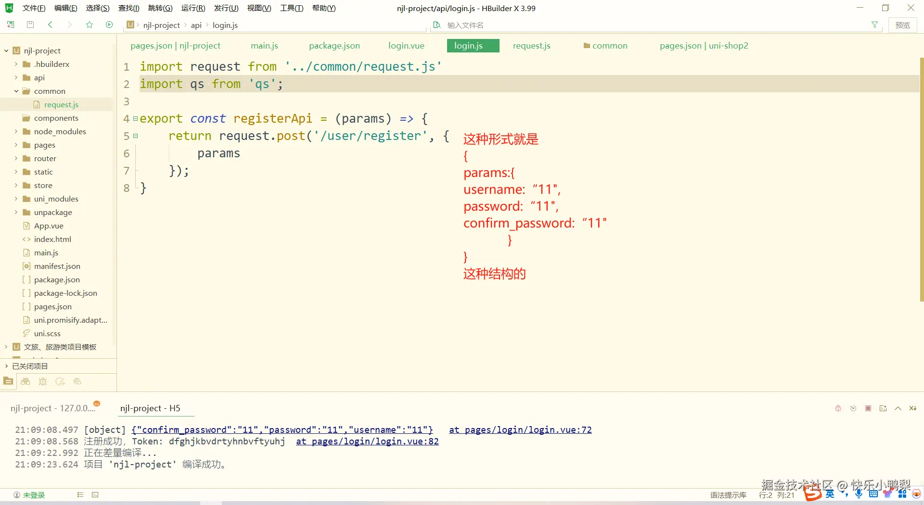Expand the router folder
924x505 pixels.
tap(16, 158)
